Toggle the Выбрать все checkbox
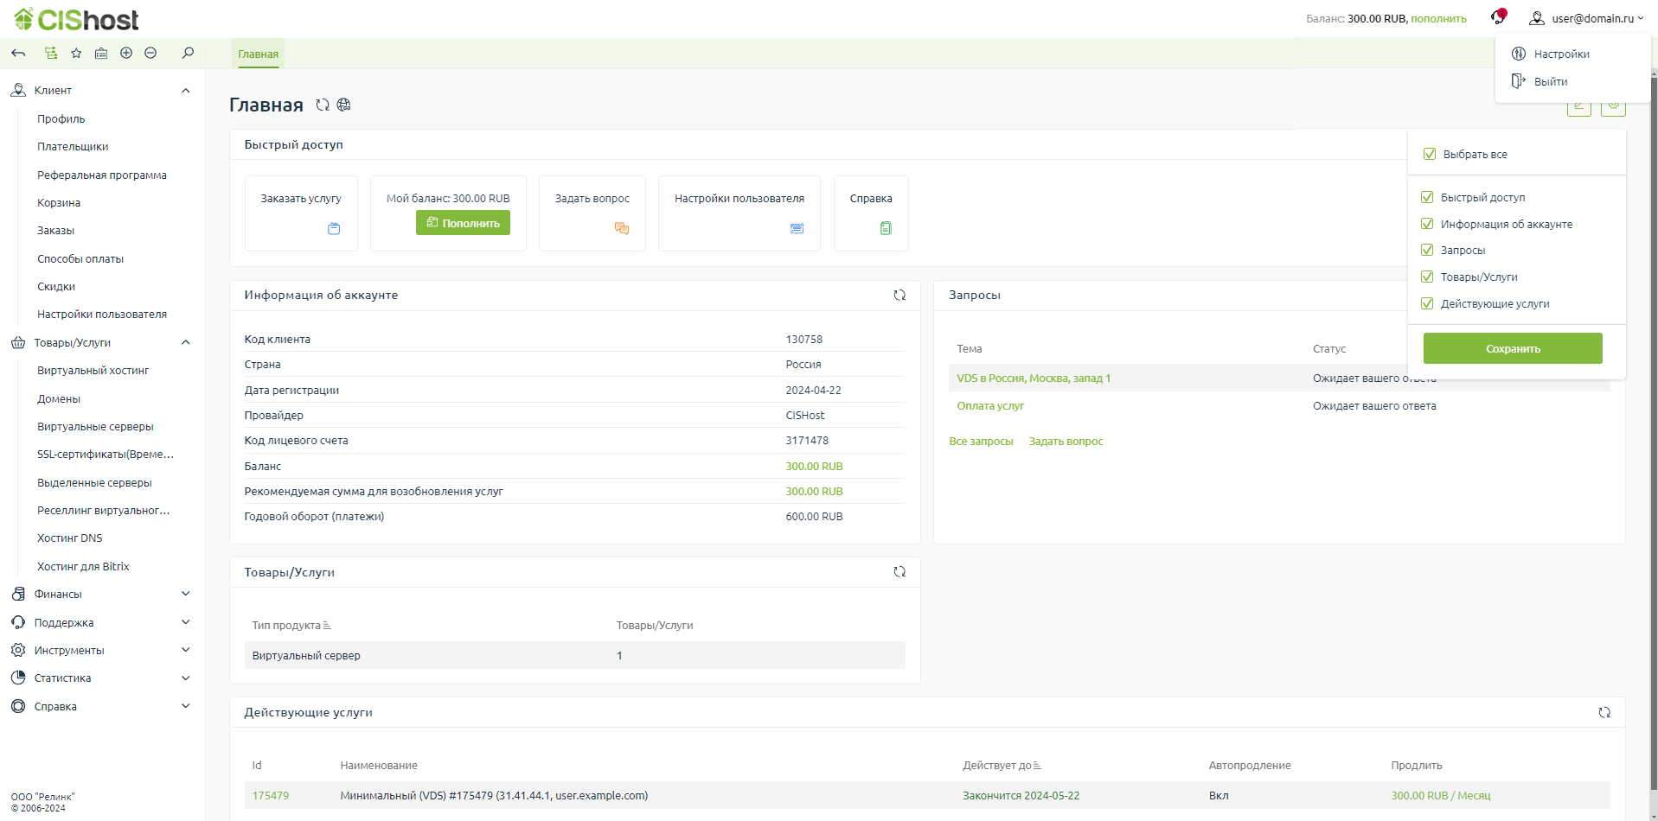Viewport: 1658px width, 821px height. 1430,155
